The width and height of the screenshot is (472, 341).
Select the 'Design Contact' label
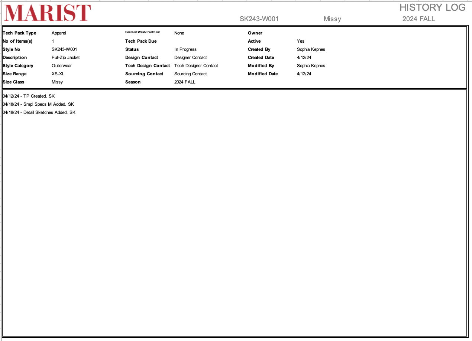pos(142,58)
